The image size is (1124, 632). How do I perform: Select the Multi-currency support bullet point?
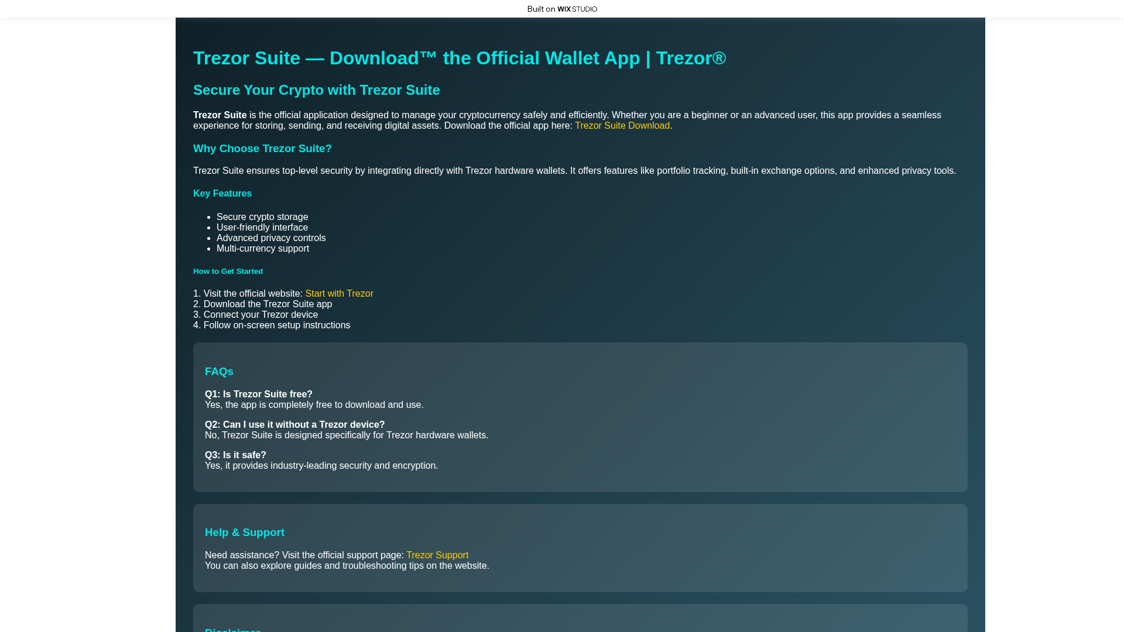pyautogui.click(x=263, y=248)
